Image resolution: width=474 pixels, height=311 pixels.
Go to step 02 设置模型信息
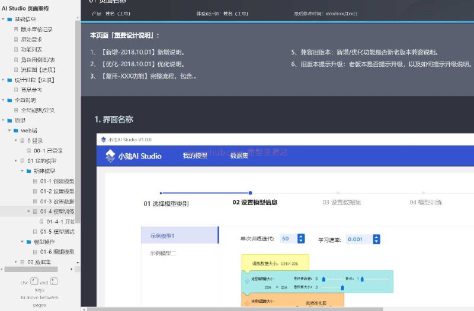(x=255, y=202)
